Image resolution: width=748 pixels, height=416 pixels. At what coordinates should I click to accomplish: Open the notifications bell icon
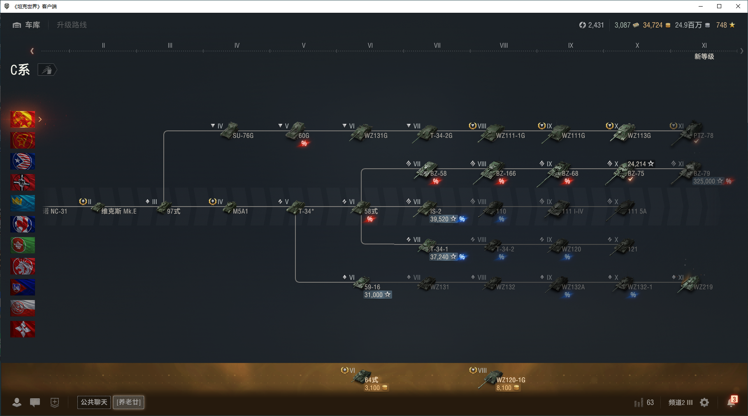pos(732,402)
